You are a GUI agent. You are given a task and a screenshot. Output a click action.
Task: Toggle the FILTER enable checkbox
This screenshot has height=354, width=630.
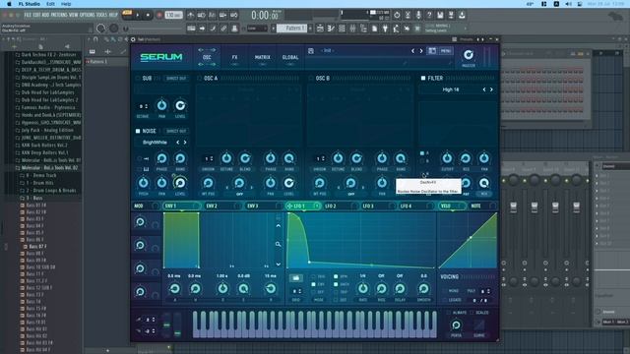click(423, 79)
